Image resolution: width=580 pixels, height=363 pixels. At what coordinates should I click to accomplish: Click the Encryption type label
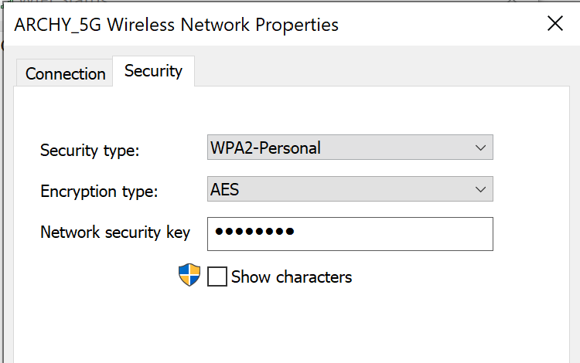99,192
